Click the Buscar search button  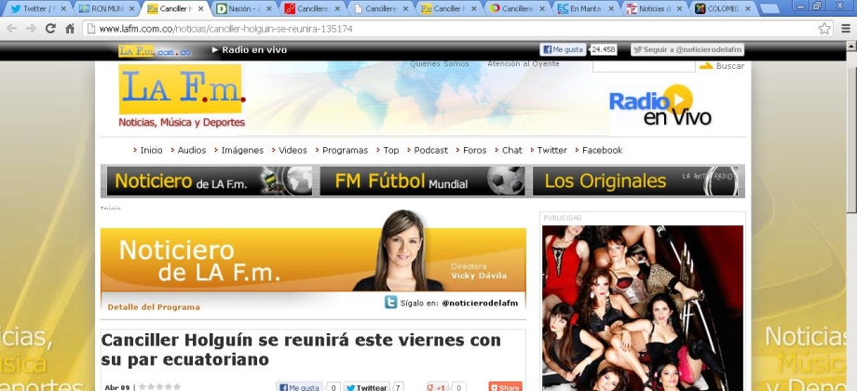722,66
